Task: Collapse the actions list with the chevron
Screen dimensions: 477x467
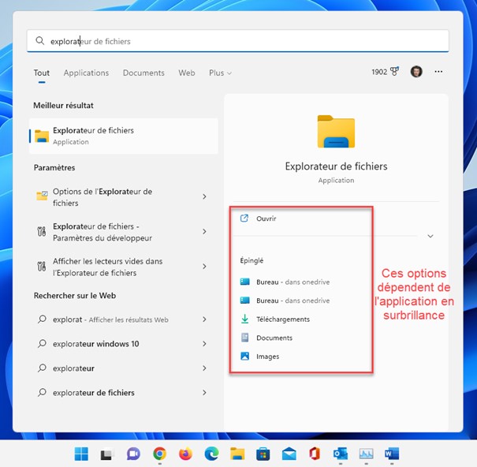Action: pyautogui.click(x=430, y=236)
